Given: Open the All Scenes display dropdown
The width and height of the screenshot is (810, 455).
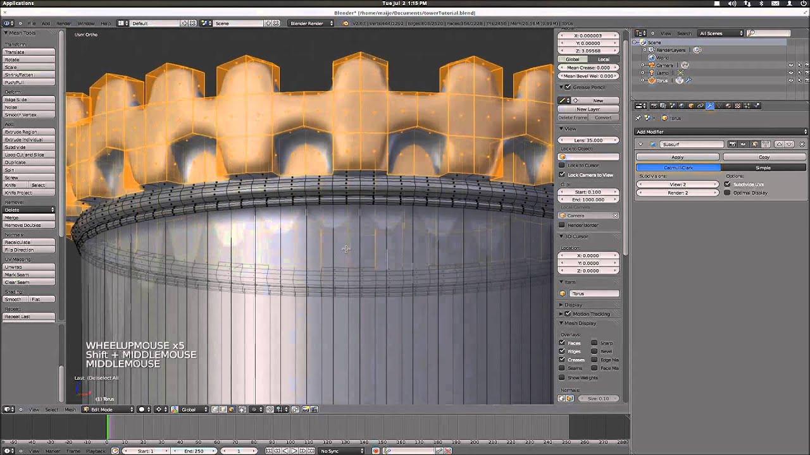Looking at the screenshot, I should point(720,33).
